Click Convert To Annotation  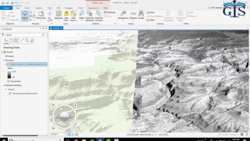coord(168,16)
